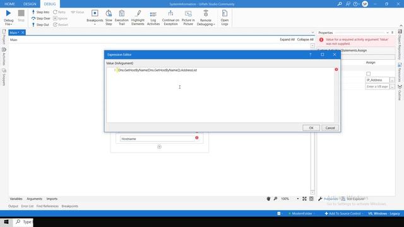Switch to the DESIGN ribbon tab

pos(30,4)
